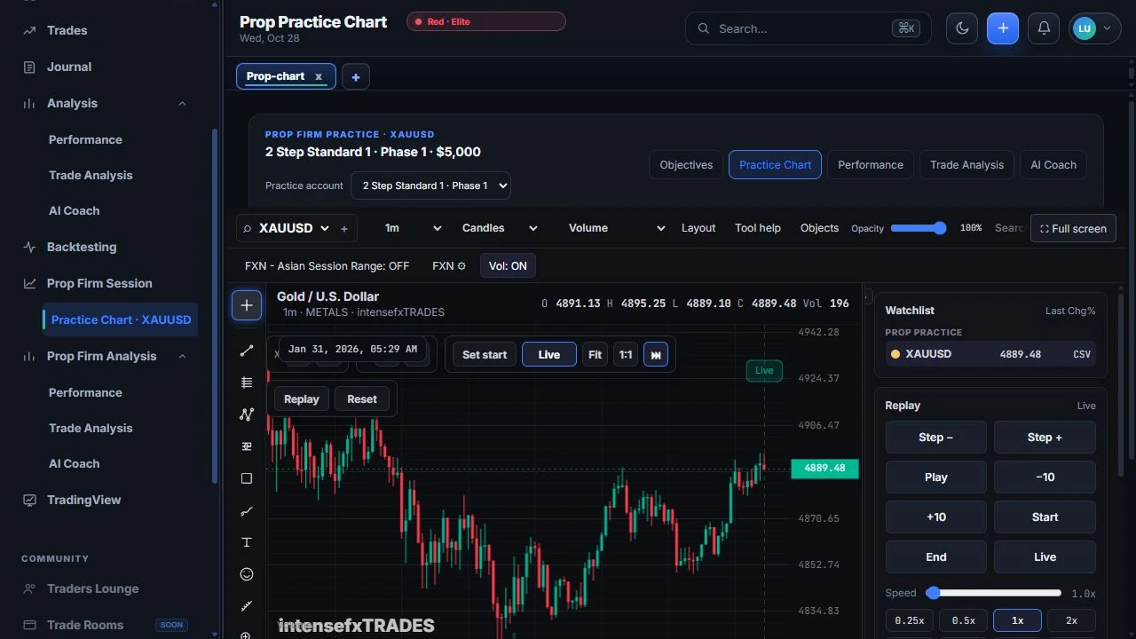Toggle FXN Asian Session Range off/on
The image size is (1136, 639).
pyautogui.click(x=327, y=266)
